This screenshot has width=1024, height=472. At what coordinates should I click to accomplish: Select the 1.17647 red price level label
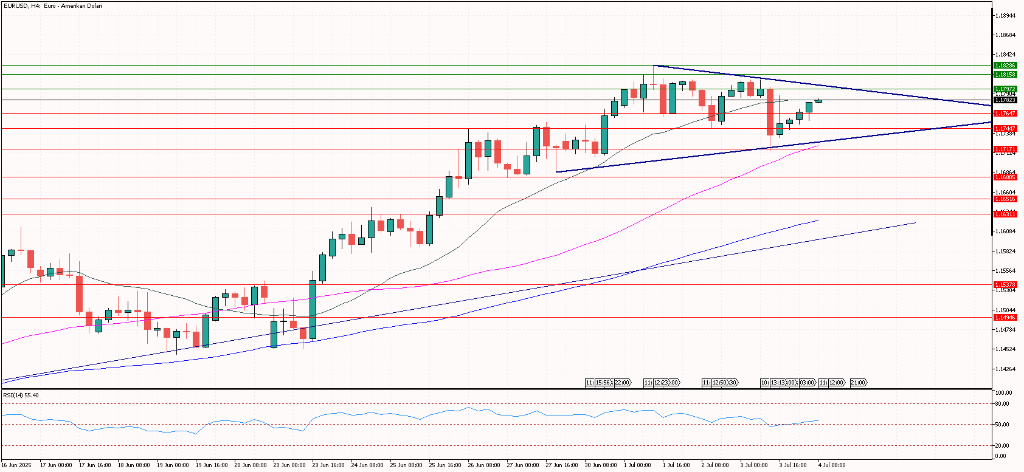[1005, 113]
